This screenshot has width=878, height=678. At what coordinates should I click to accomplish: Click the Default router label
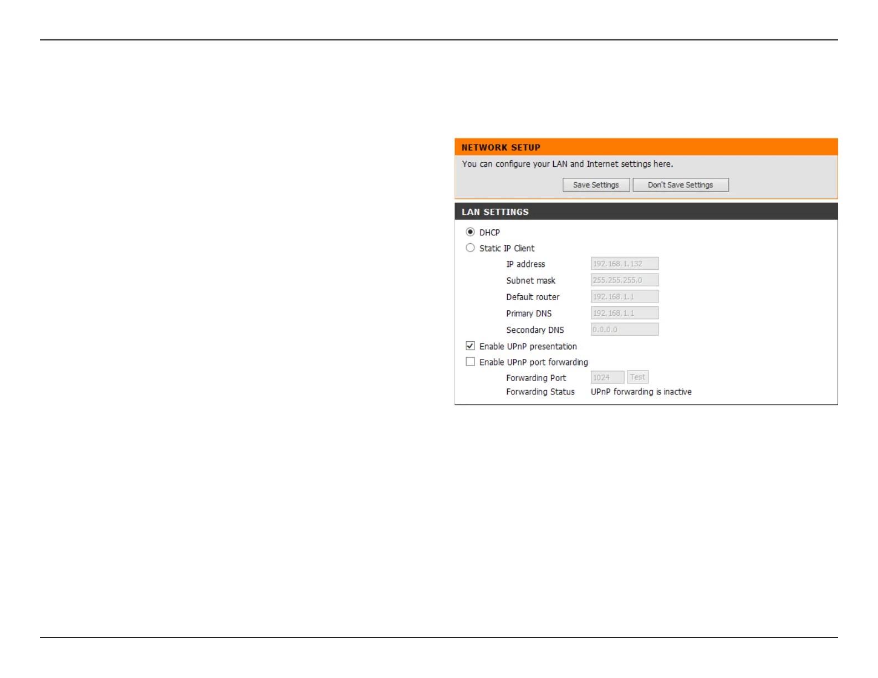pyautogui.click(x=533, y=297)
